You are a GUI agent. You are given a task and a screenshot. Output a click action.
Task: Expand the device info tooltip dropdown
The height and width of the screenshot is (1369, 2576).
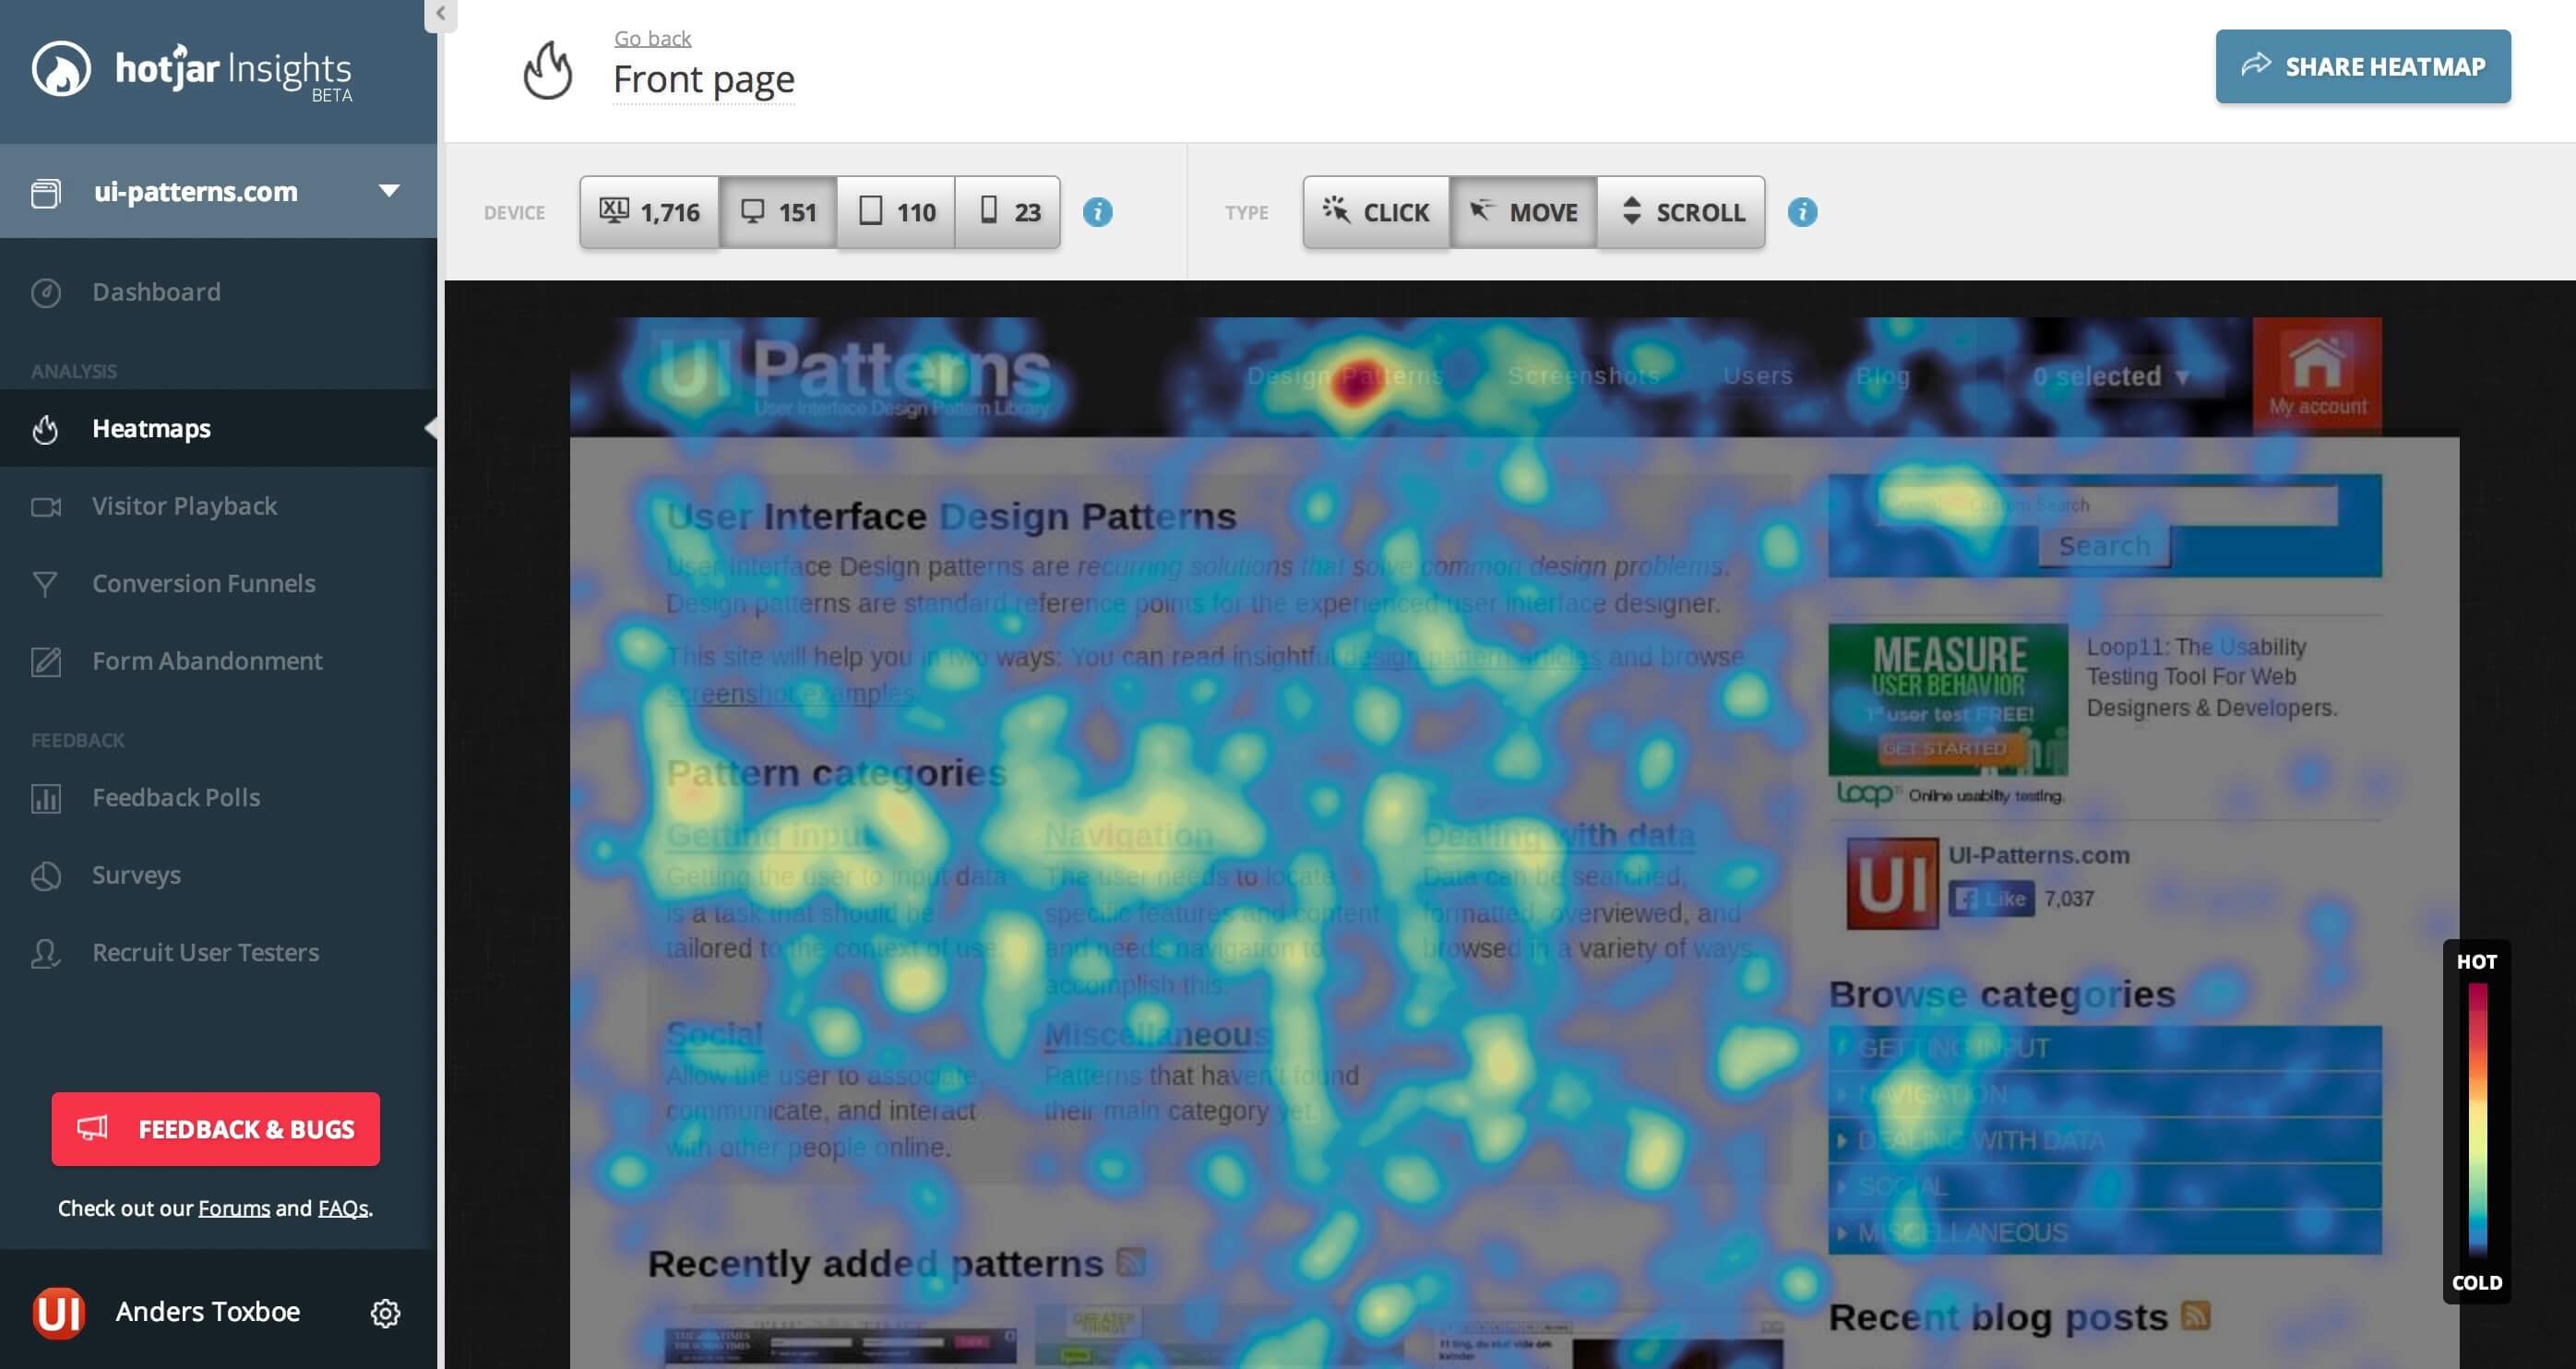tap(1099, 211)
